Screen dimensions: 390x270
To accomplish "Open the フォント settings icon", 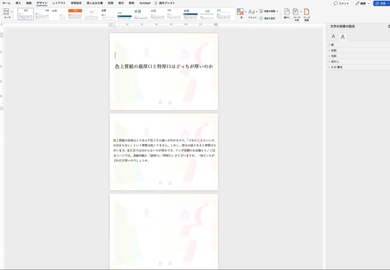I will 251,12.
